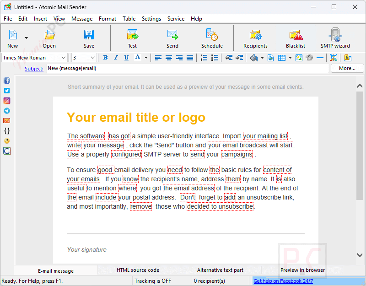The width and height of the screenshot is (366, 286).
Task: Increase paragraph indent
Action: [x=239, y=58]
